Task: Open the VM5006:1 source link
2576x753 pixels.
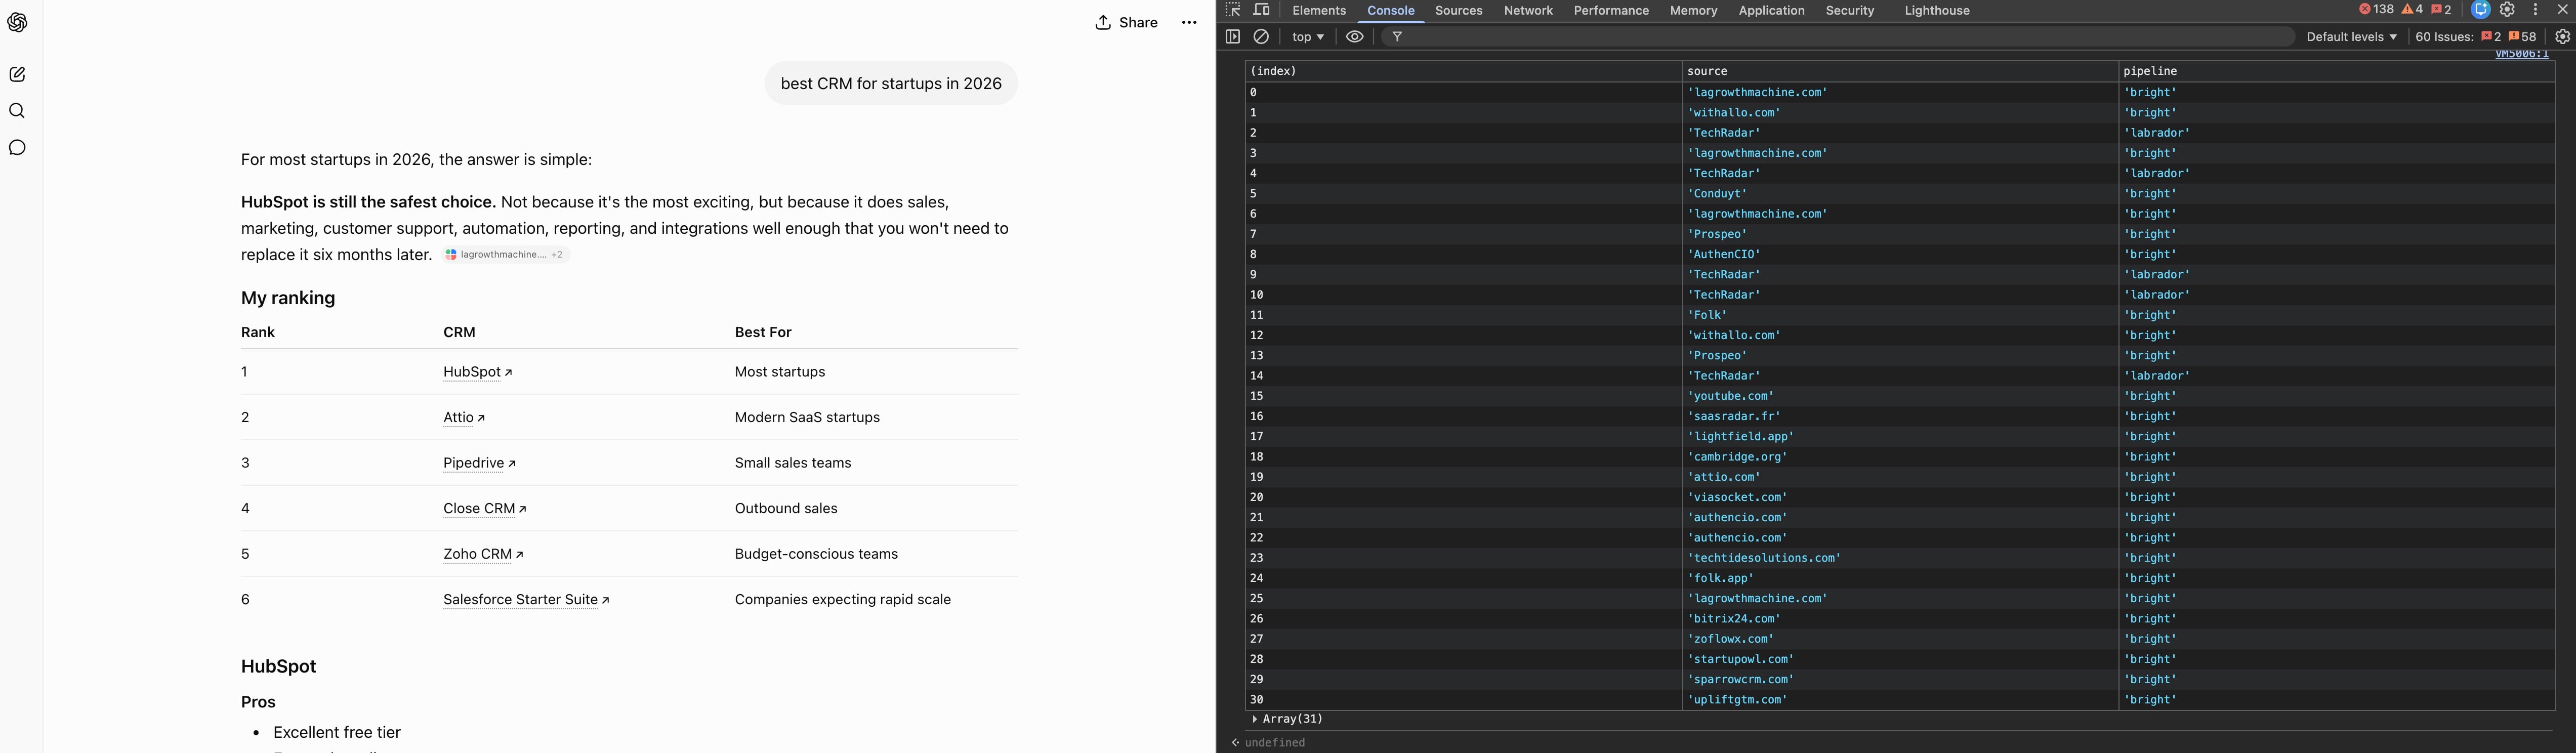Action: 2521,54
